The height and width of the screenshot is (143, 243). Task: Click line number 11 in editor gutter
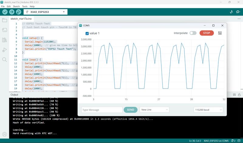point(16,60)
